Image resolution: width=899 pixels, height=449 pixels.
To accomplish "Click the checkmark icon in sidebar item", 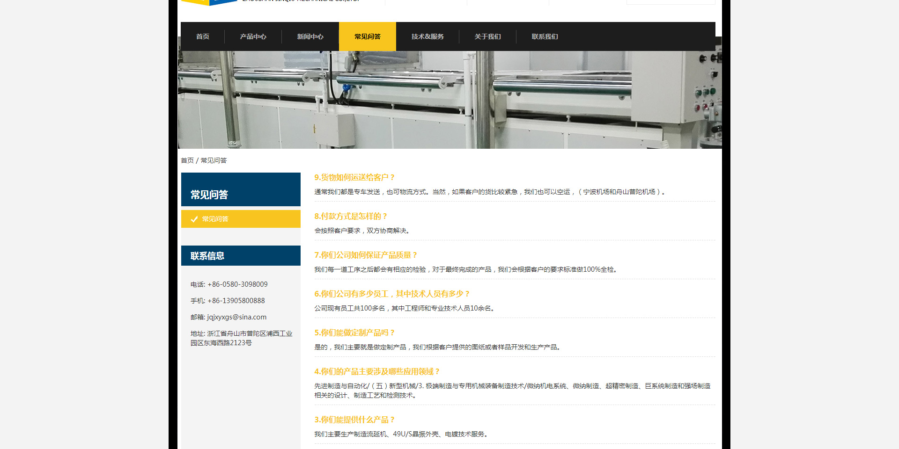I will (x=194, y=219).
